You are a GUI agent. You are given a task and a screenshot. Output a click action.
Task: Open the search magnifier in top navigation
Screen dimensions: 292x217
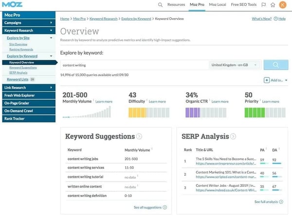(160, 5)
